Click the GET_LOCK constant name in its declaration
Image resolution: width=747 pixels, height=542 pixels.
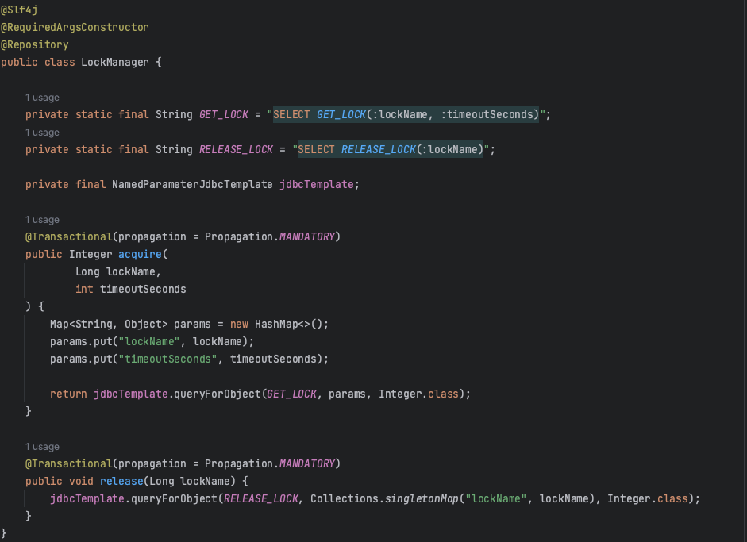(x=223, y=115)
